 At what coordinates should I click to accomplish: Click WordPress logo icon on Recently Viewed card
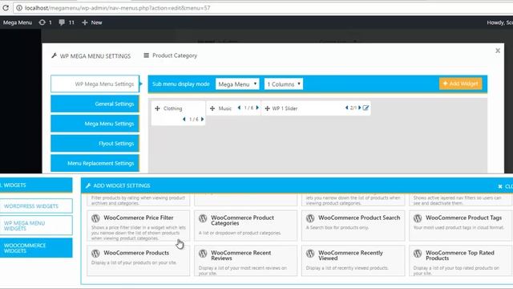pyautogui.click(x=310, y=253)
